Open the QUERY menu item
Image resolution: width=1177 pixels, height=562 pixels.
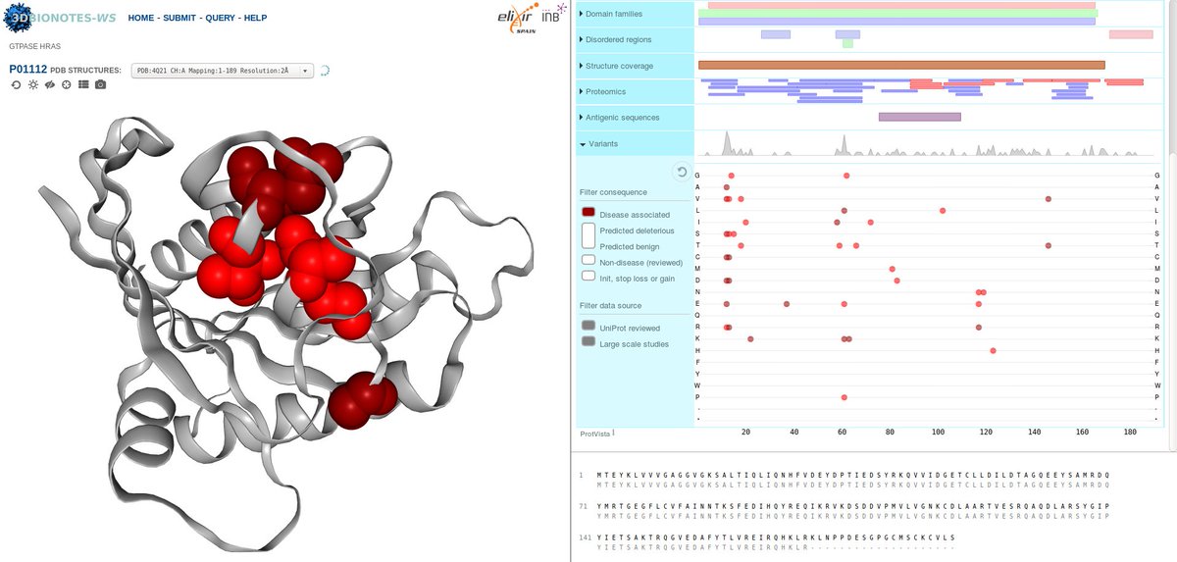coord(220,19)
